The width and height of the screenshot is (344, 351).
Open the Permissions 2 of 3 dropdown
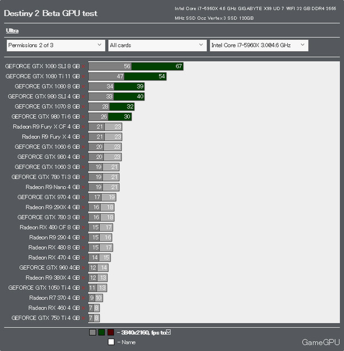click(x=55, y=45)
